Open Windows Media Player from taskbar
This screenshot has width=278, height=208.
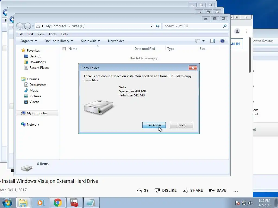(40, 203)
